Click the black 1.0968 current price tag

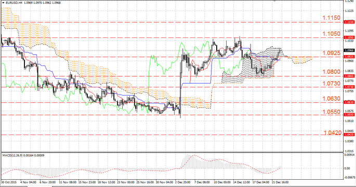click(x=349, y=50)
